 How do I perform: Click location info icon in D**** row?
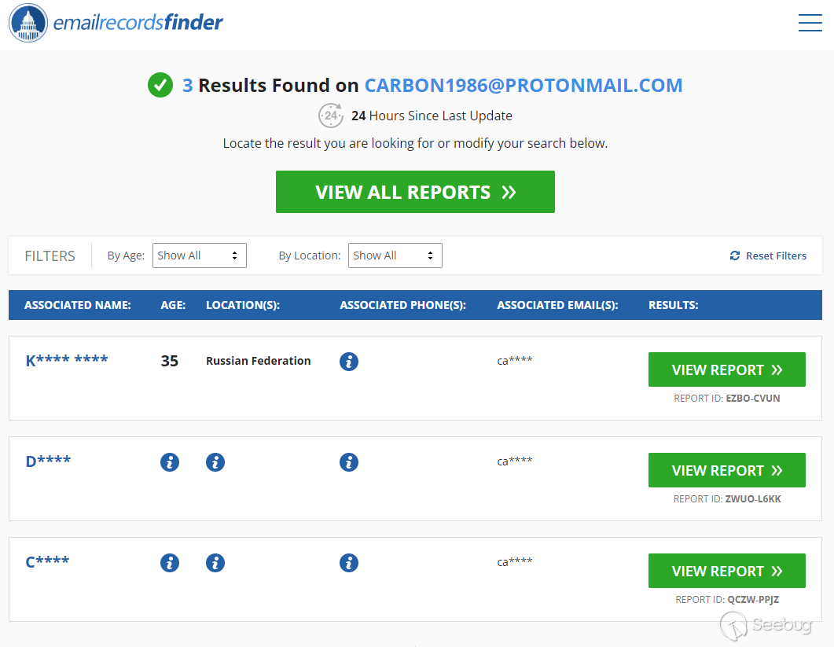click(215, 462)
